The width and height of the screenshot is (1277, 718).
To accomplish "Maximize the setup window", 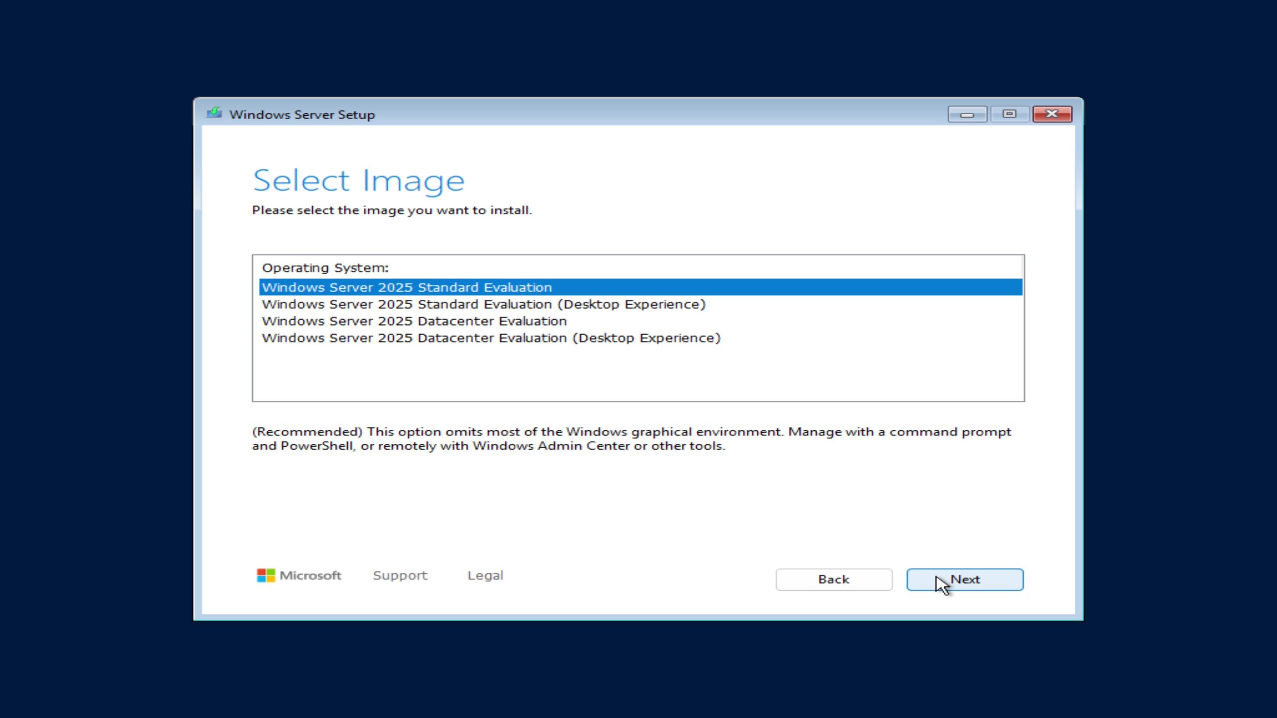I will 1009,114.
